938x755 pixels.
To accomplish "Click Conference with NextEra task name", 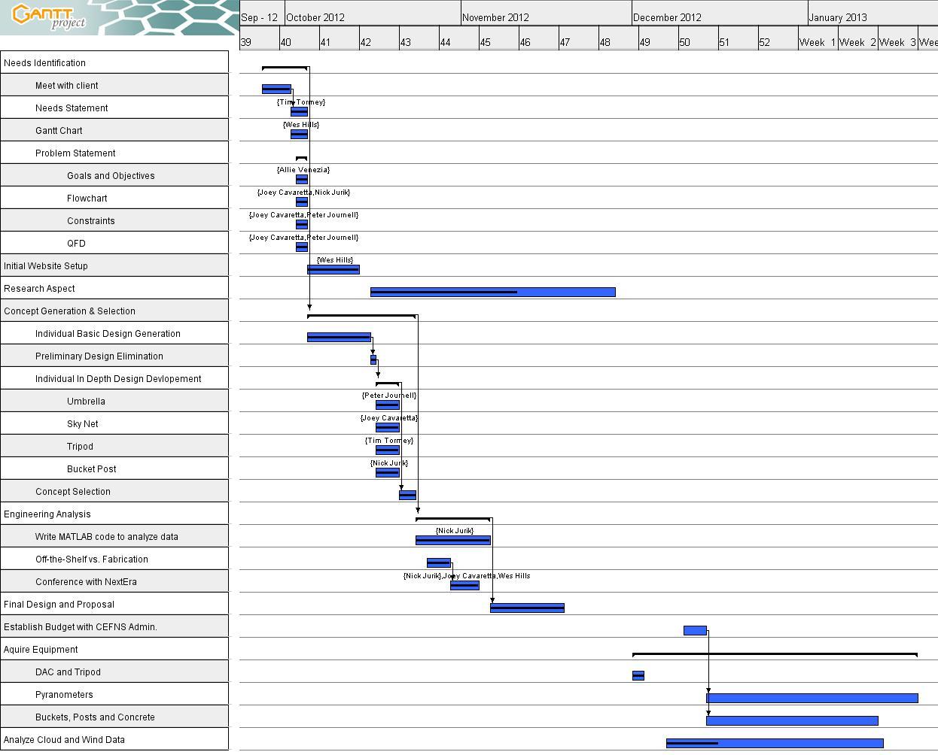I will coord(86,582).
